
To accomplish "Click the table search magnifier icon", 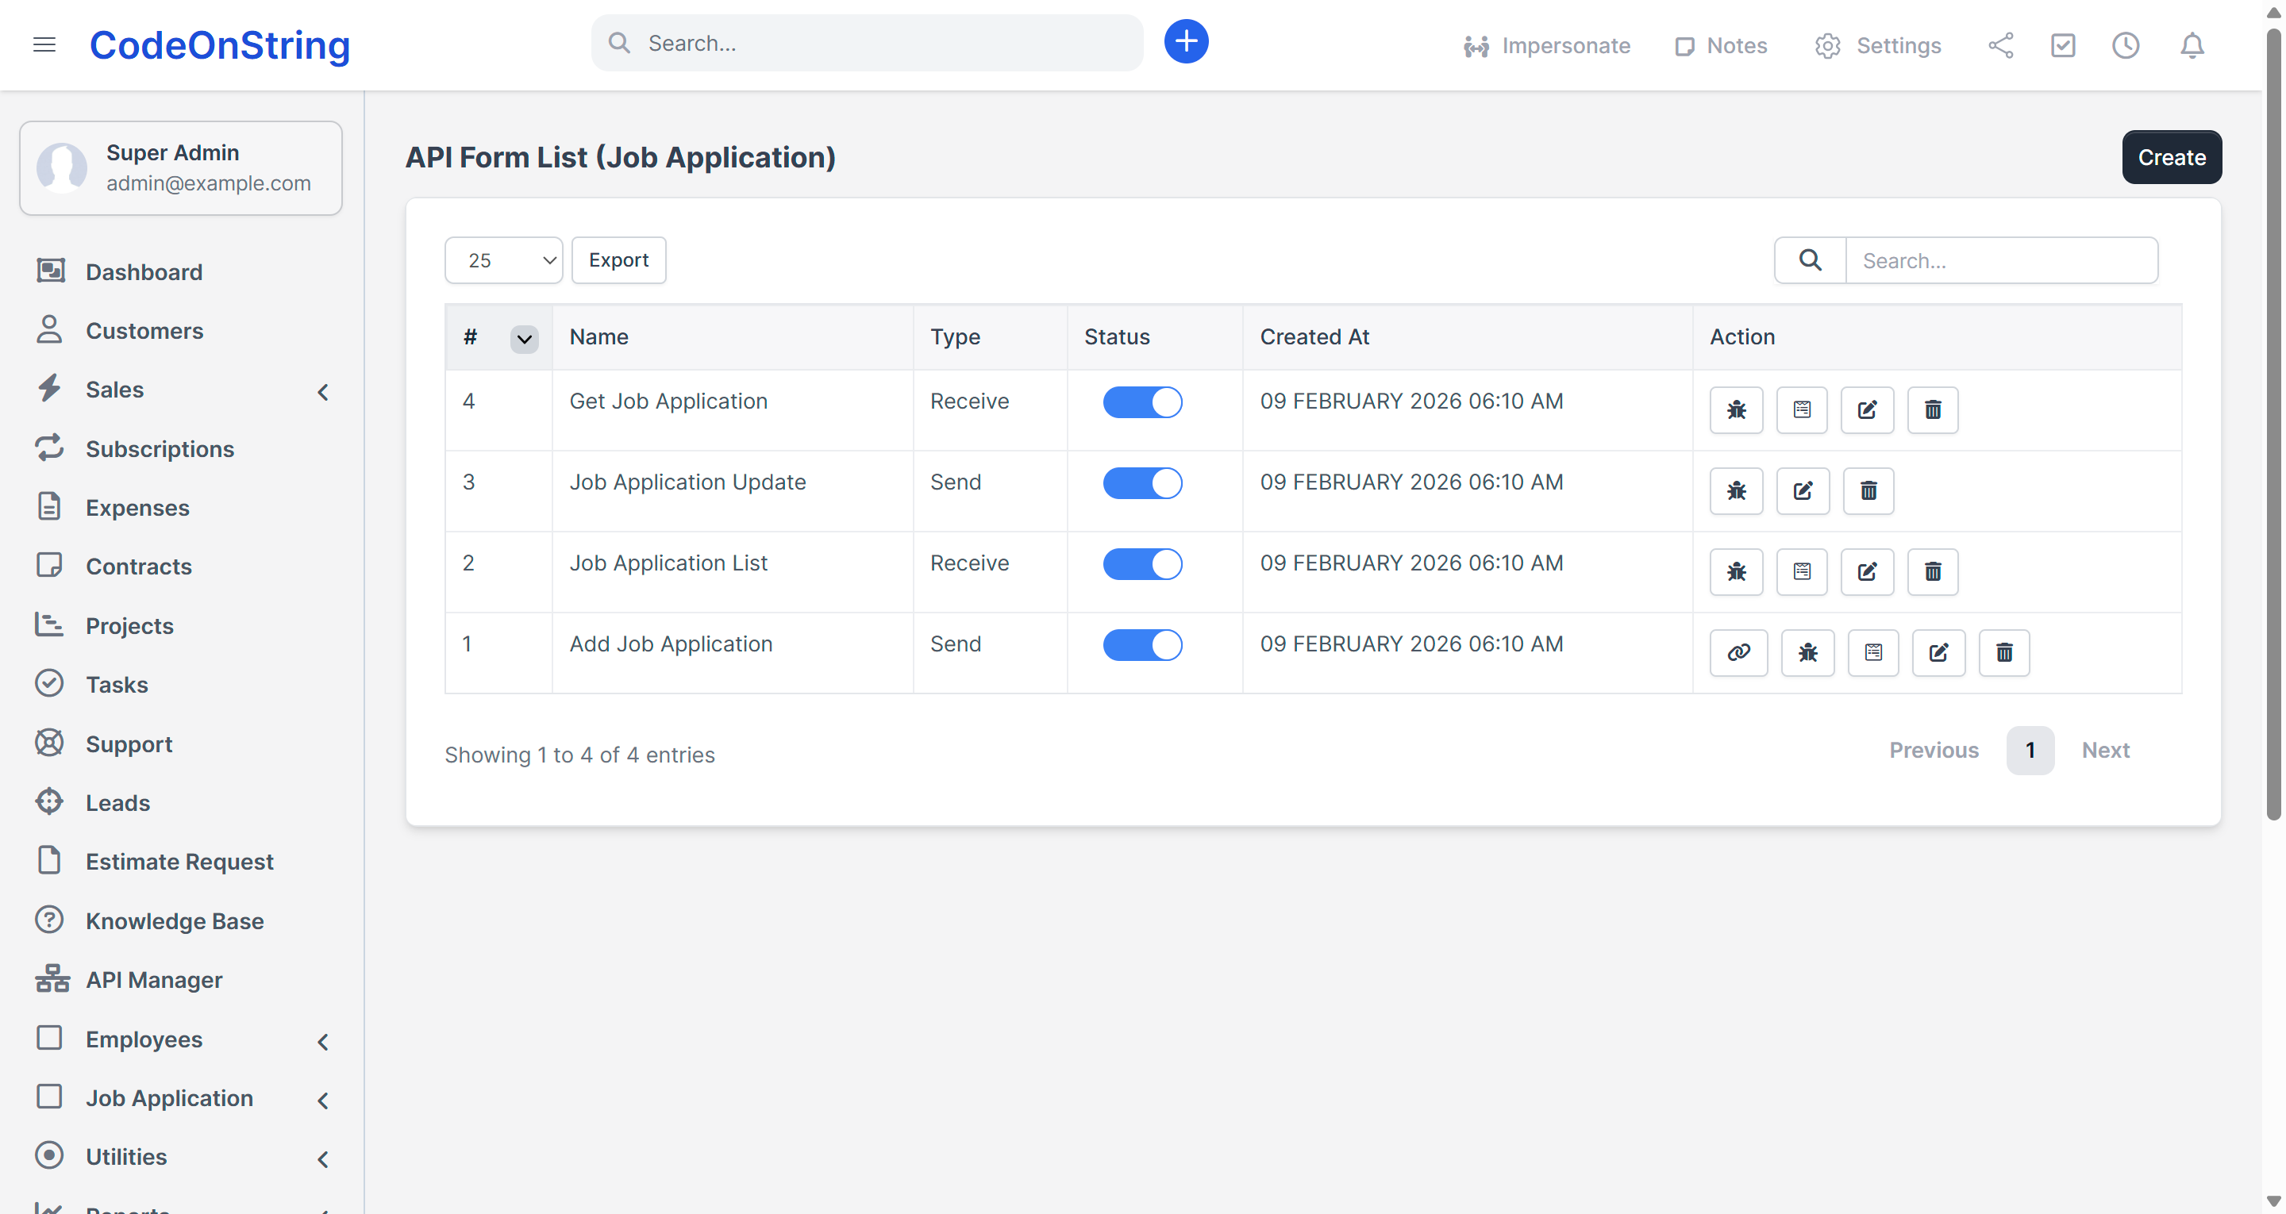I will click(x=1810, y=260).
